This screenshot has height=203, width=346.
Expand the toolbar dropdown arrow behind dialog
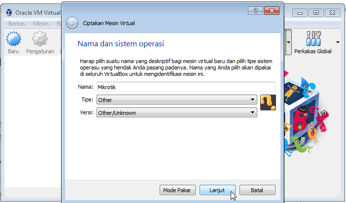pos(289,42)
